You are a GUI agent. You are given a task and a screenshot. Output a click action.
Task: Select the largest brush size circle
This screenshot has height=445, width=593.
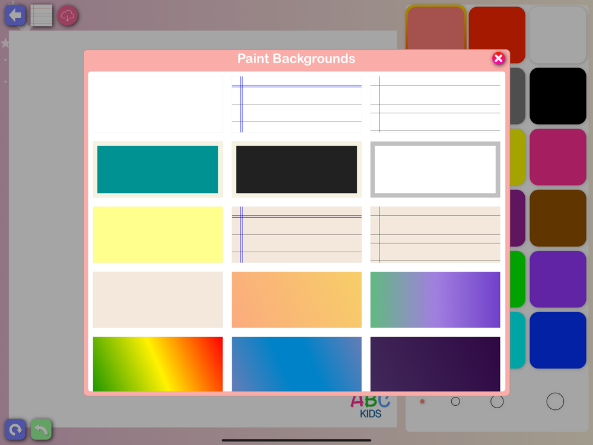pos(555,401)
